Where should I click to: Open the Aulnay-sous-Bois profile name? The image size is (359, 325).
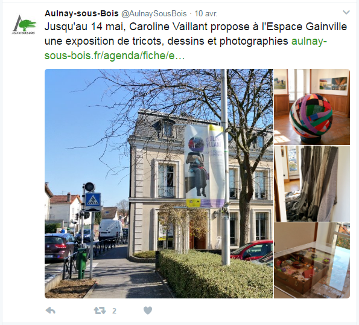click(81, 13)
